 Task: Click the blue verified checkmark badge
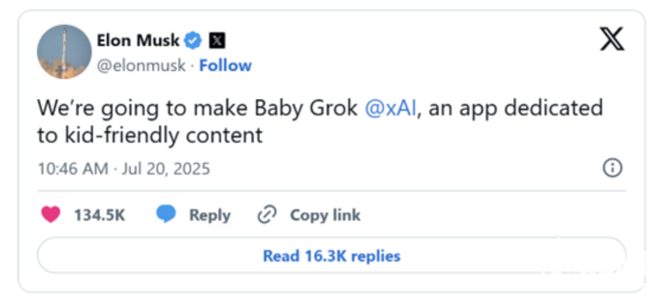[x=193, y=41]
